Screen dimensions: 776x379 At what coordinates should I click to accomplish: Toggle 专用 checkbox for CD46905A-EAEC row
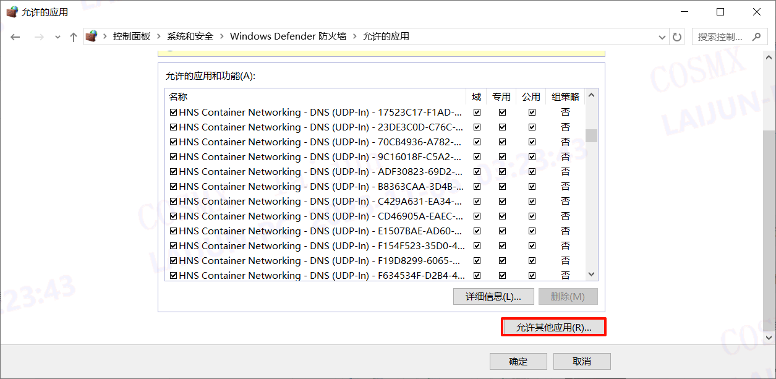(x=502, y=216)
